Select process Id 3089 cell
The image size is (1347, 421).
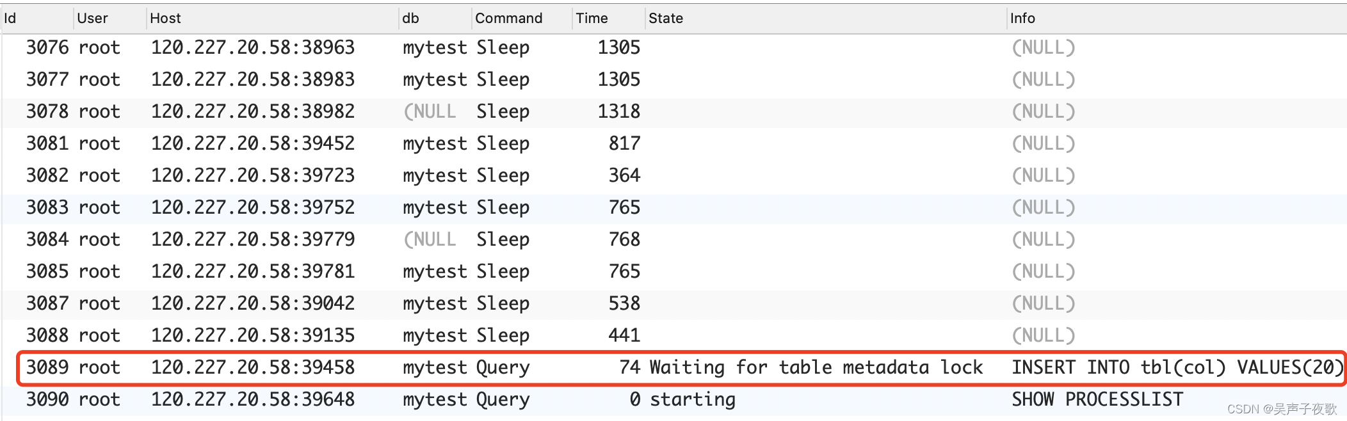(47, 367)
